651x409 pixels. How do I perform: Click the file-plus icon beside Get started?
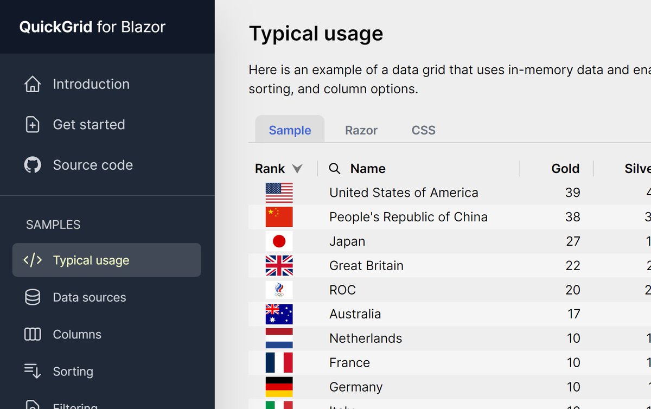[33, 125]
